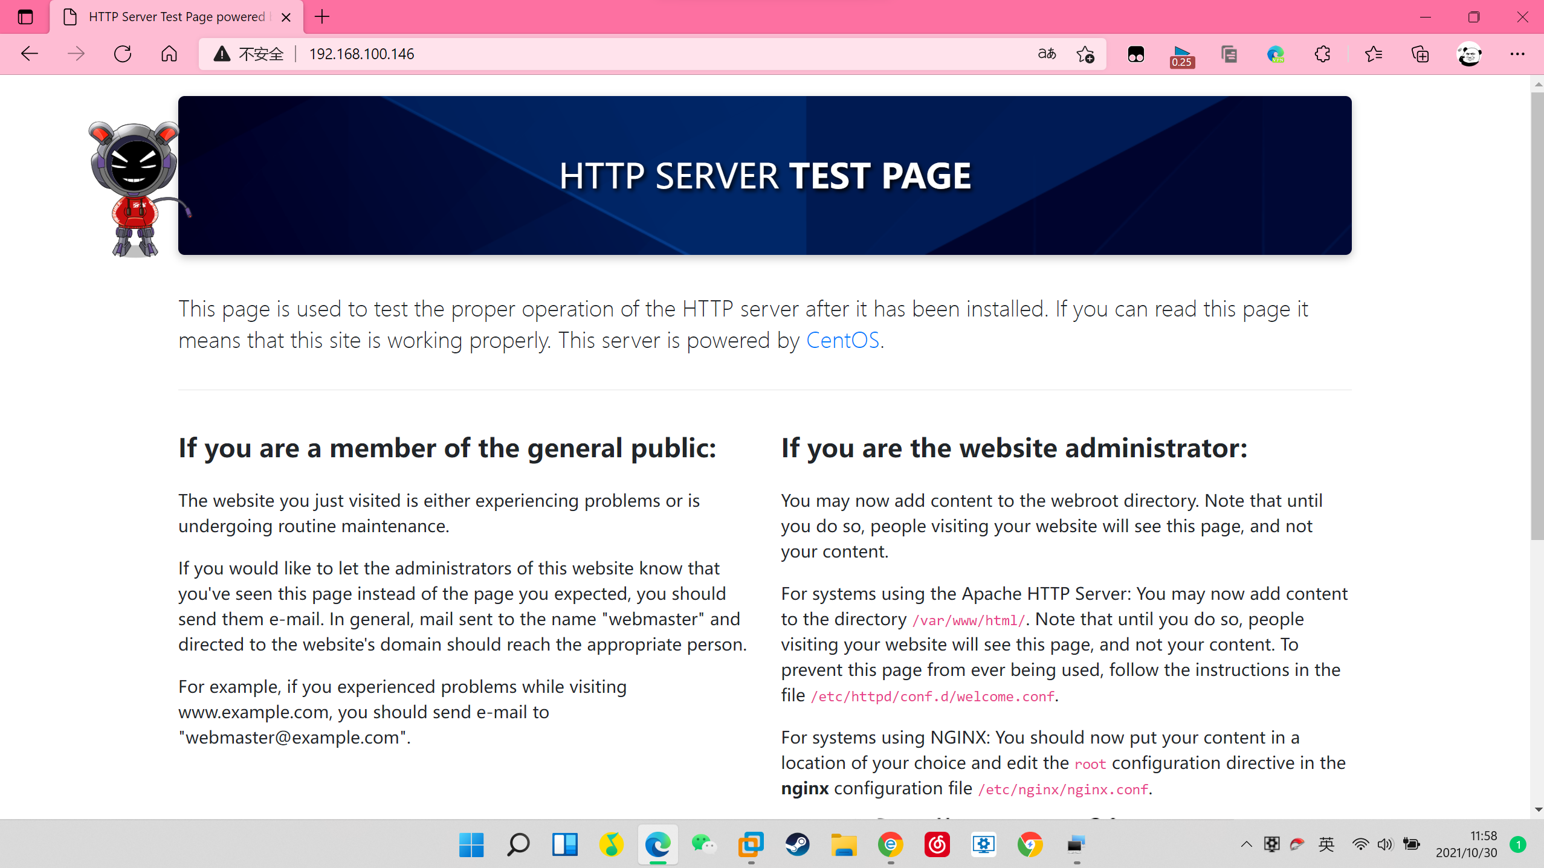Viewport: 1544px width, 868px height.
Task: Open the Extensions puzzle menu
Action: pos(1322,54)
